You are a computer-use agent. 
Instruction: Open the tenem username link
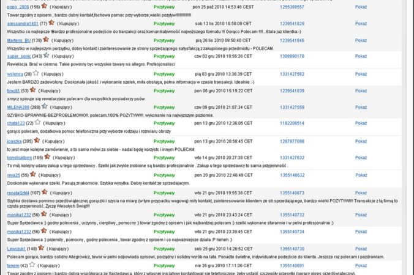tap(13, 266)
